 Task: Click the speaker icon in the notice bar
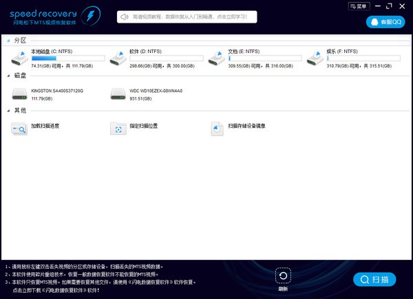[125, 16]
